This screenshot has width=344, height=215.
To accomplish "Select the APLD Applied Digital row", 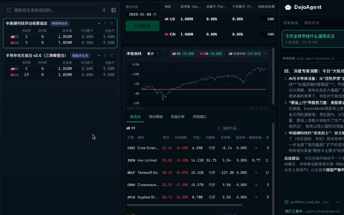I will (x=198, y=197).
